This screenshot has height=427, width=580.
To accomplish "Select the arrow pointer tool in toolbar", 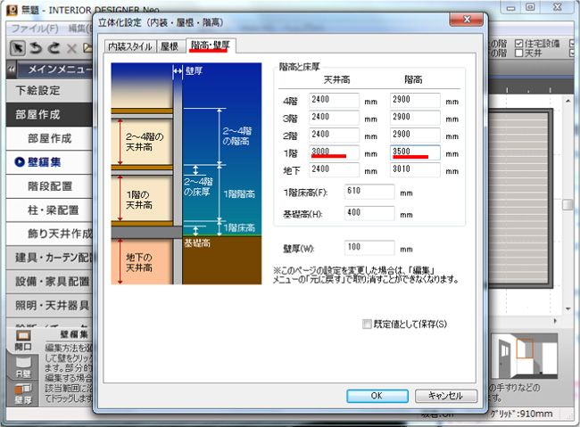I will click(x=17, y=48).
